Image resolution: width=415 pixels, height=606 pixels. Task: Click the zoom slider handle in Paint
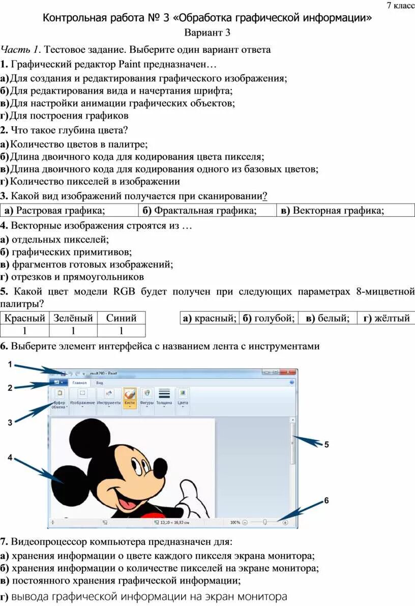coord(265,522)
